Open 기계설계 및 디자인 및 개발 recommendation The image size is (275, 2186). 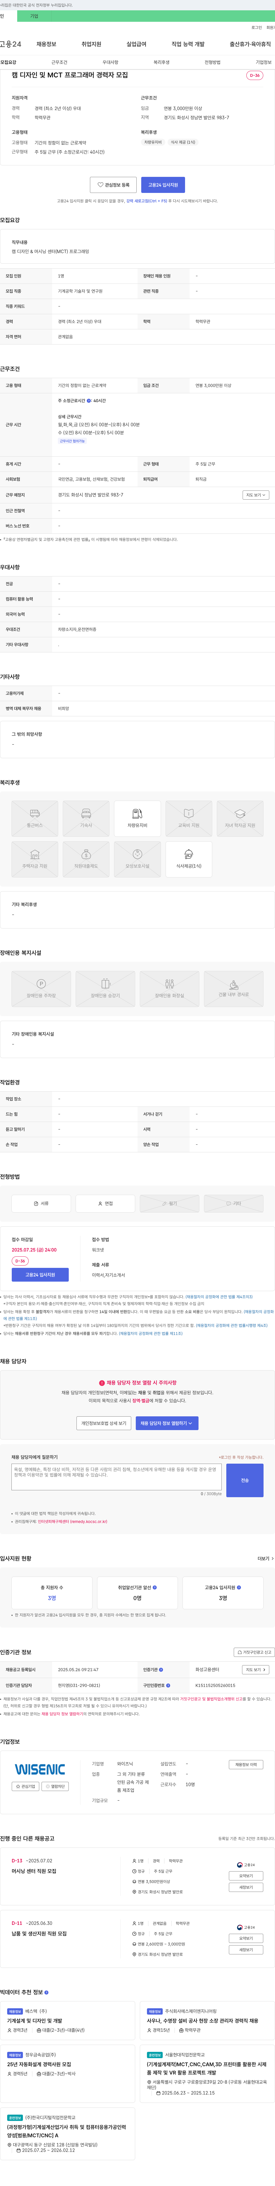click(35, 2021)
